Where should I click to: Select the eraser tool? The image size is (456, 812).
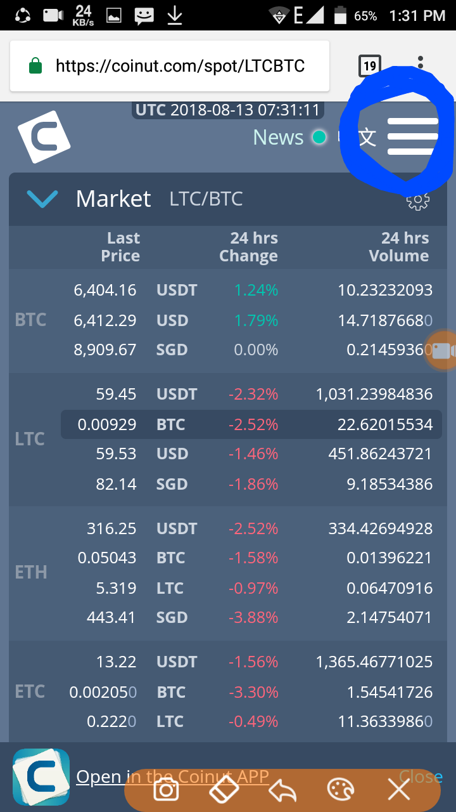tap(224, 790)
